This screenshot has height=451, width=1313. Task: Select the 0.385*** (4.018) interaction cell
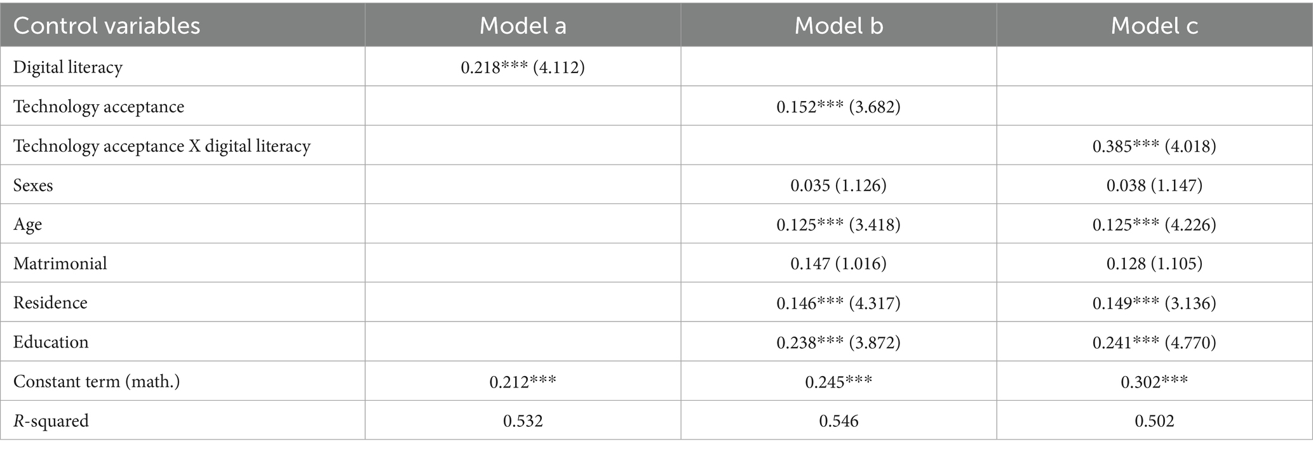click(x=1154, y=146)
